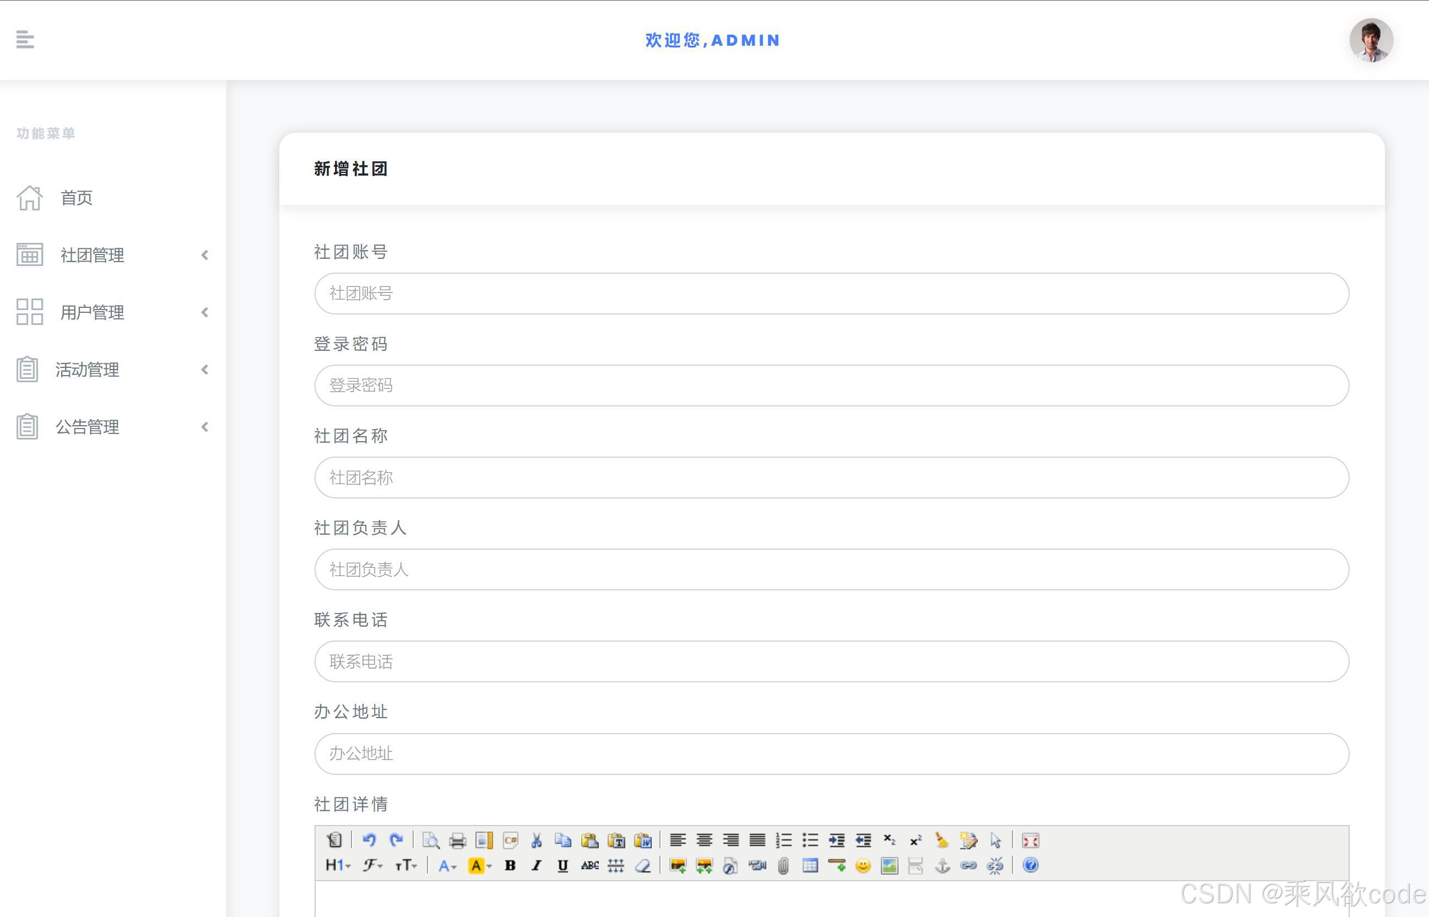Click the Undo icon in the editor toolbar

click(369, 842)
